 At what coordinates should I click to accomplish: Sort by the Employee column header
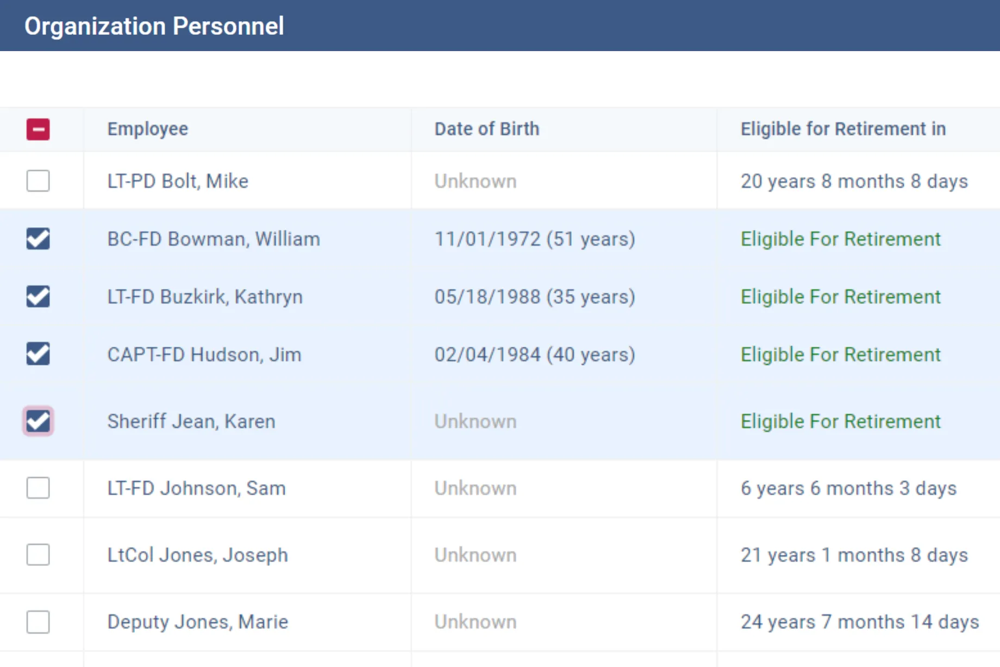(148, 129)
